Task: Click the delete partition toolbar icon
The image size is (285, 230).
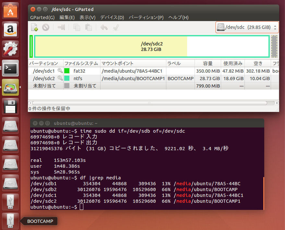Action: 46,27
